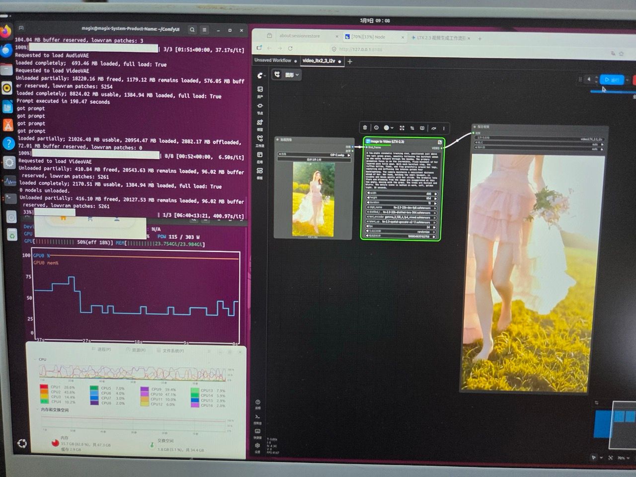Show node info from selection toolbar

(376, 128)
